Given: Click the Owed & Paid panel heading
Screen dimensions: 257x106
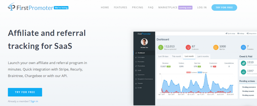Looking at the screenshot, I should 246,57.
